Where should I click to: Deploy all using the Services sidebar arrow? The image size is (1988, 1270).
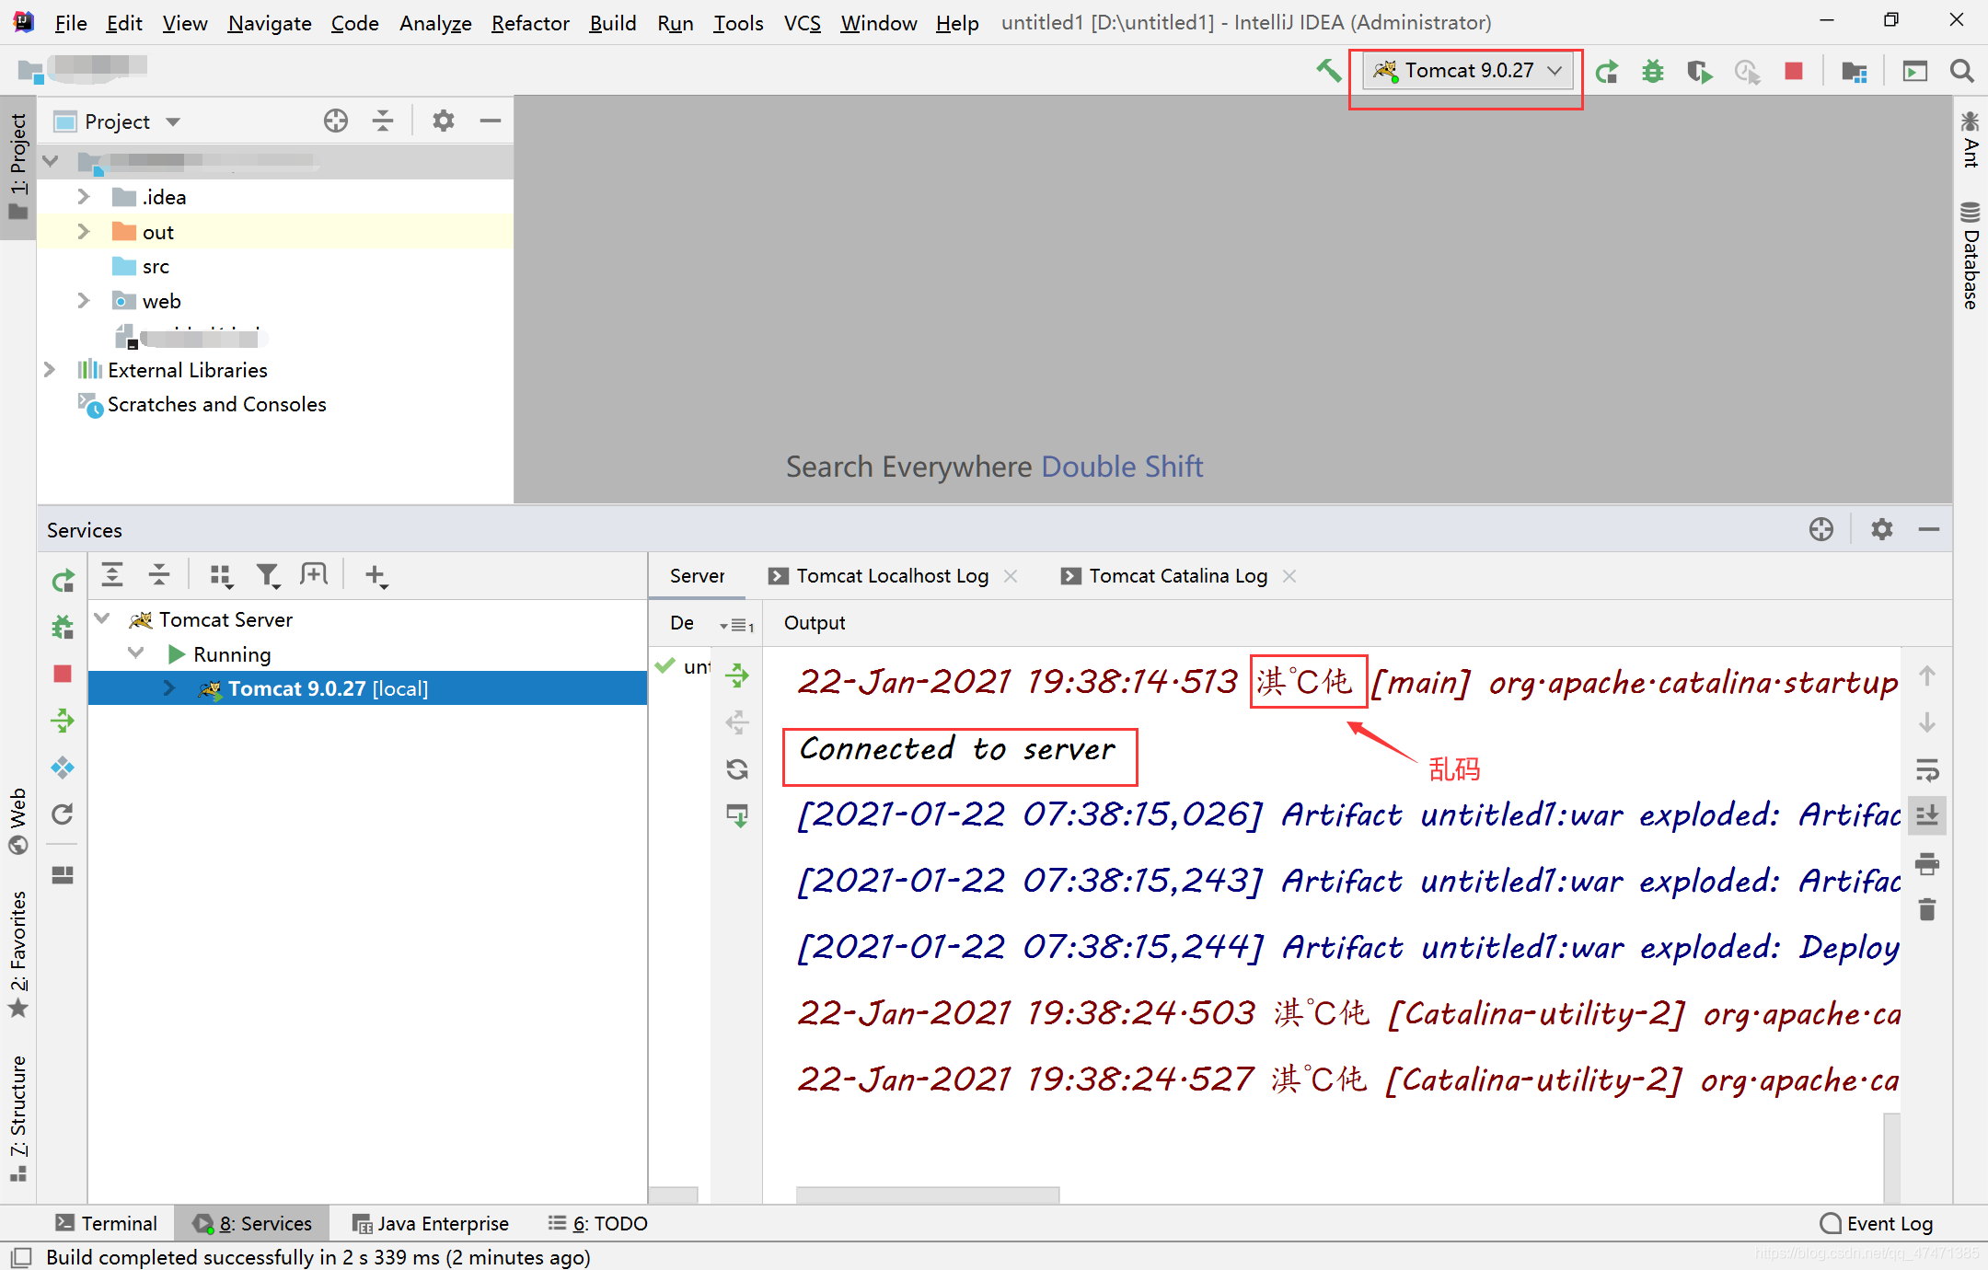[x=63, y=721]
